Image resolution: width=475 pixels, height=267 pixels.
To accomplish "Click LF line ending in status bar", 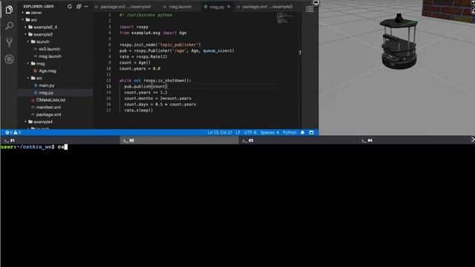I will tap(238, 133).
